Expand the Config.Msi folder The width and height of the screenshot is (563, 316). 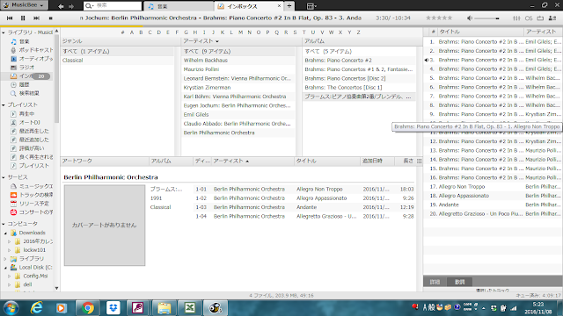[x=10, y=276]
